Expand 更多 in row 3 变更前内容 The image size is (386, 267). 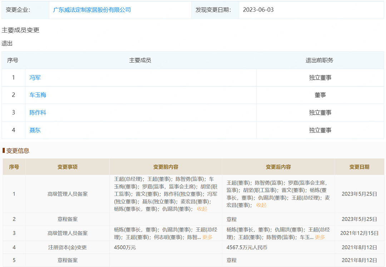point(207,237)
